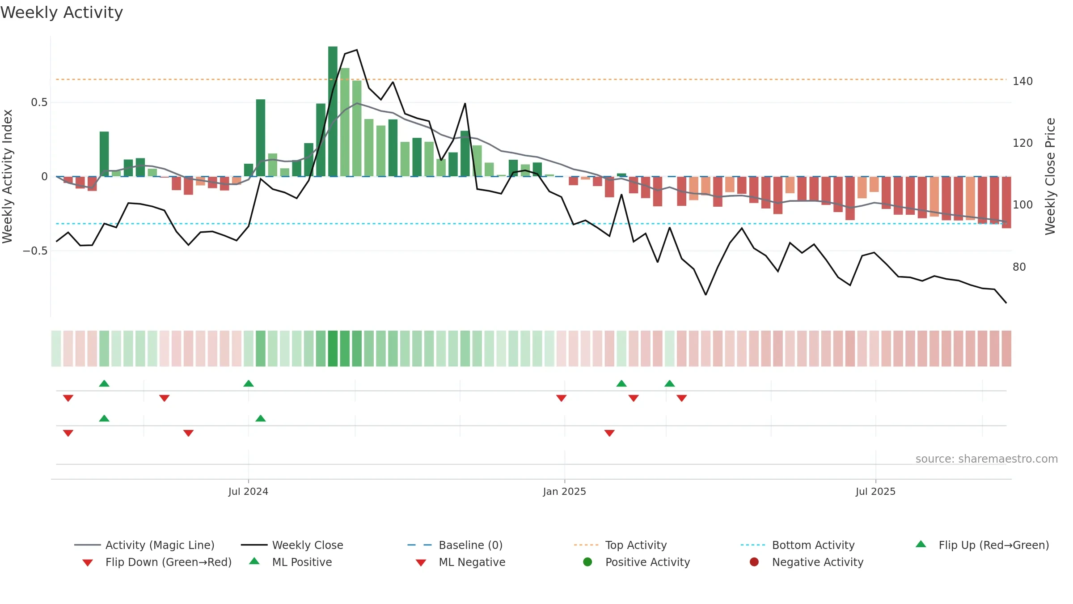
Task: Click the flip-up marker just before Jul 2024
Action: pyautogui.click(x=249, y=383)
